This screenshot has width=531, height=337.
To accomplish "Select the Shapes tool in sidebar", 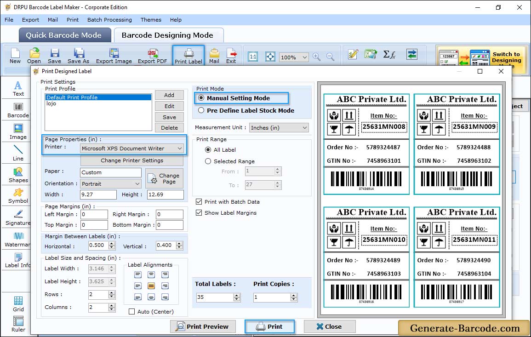I will 18,175.
